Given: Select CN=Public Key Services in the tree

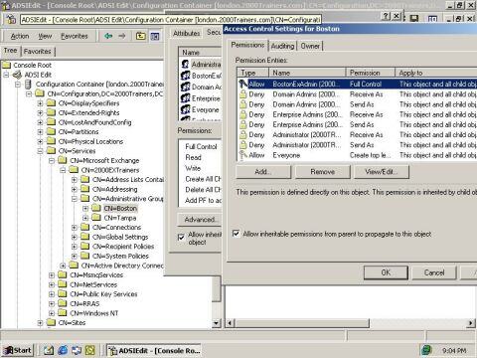Looking at the screenshot, I should tap(103, 294).
